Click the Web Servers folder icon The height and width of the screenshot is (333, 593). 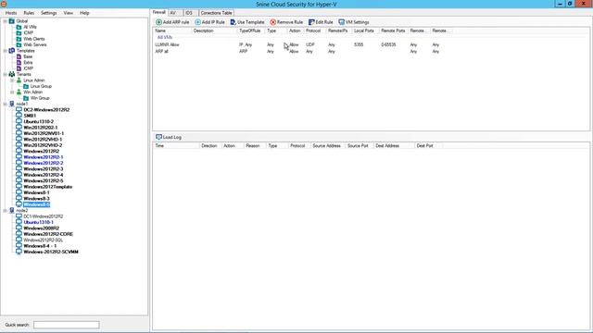click(x=19, y=45)
